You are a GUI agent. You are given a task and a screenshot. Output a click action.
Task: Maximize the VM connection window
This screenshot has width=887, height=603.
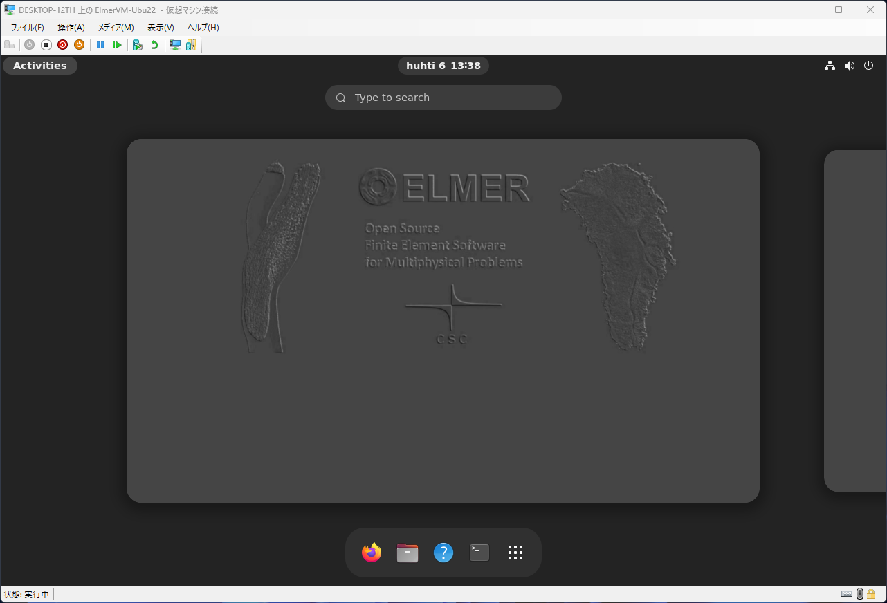click(839, 10)
